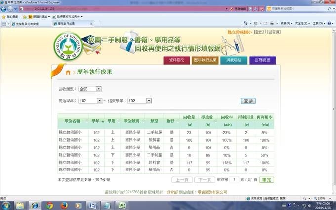Screen dimensions: 336x210
Task: Open the 結束學年 dropdown
Action: [x=139, y=101]
